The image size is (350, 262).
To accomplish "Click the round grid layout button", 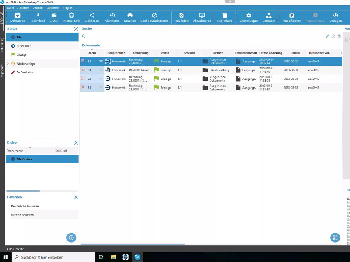I will click(x=335, y=238).
